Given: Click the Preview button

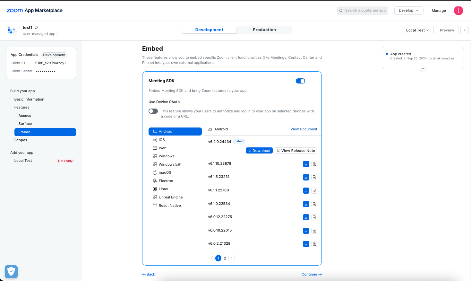Looking at the screenshot, I should tap(447, 30).
